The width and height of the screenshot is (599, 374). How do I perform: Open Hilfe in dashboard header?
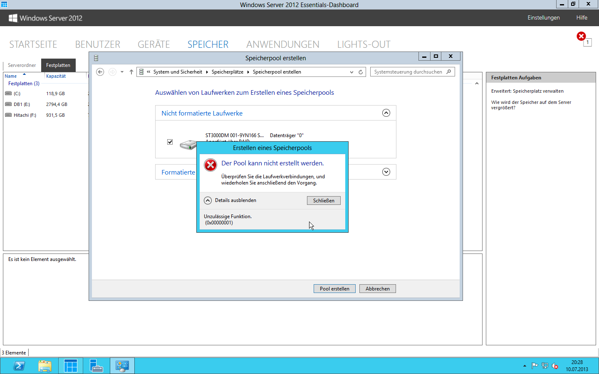582,17
